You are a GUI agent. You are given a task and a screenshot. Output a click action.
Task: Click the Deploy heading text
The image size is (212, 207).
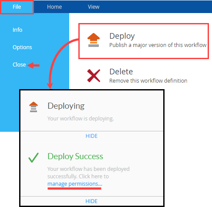pos(122,36)
